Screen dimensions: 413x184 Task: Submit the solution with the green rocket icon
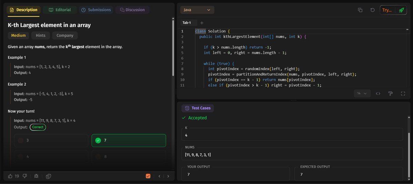401,10
